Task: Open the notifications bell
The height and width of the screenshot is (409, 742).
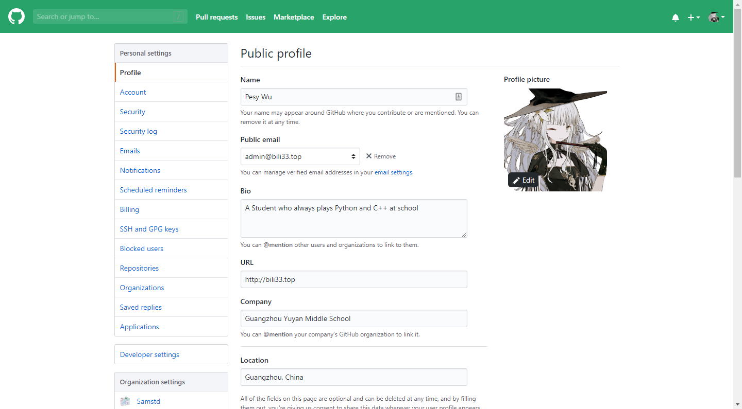Action: (x=675, y=17)
